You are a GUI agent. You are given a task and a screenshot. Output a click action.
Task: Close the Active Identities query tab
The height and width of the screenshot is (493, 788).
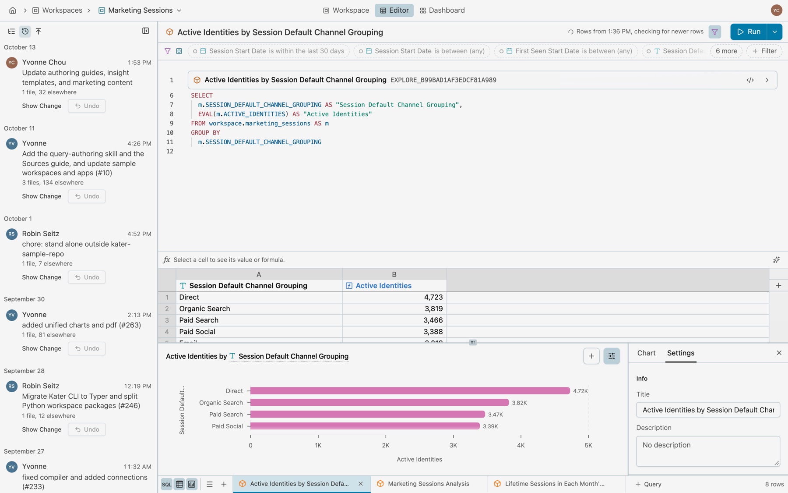(x=361, y=483)
